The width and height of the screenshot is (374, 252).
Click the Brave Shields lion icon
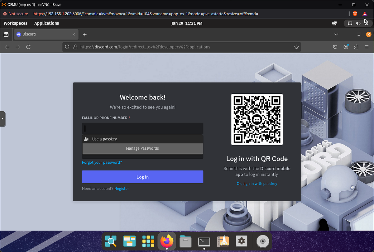tap(355, 14)
